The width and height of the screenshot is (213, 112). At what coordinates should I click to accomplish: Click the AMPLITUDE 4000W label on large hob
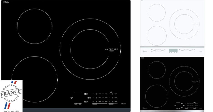[112, 50]
